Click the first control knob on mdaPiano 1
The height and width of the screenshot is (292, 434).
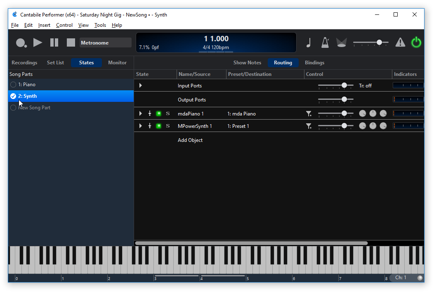363,113
